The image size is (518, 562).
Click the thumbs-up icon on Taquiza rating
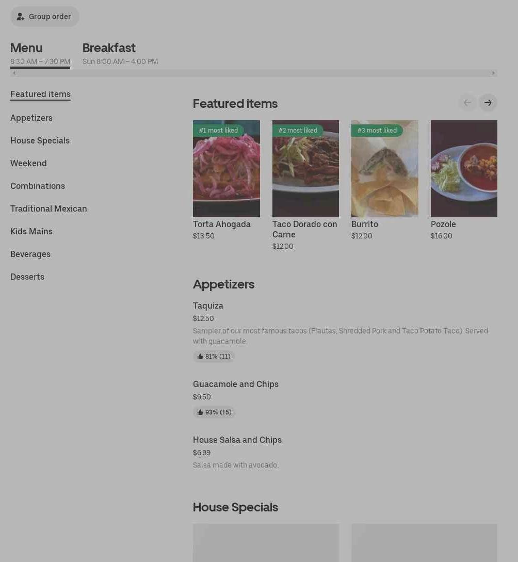coord(200,356)
